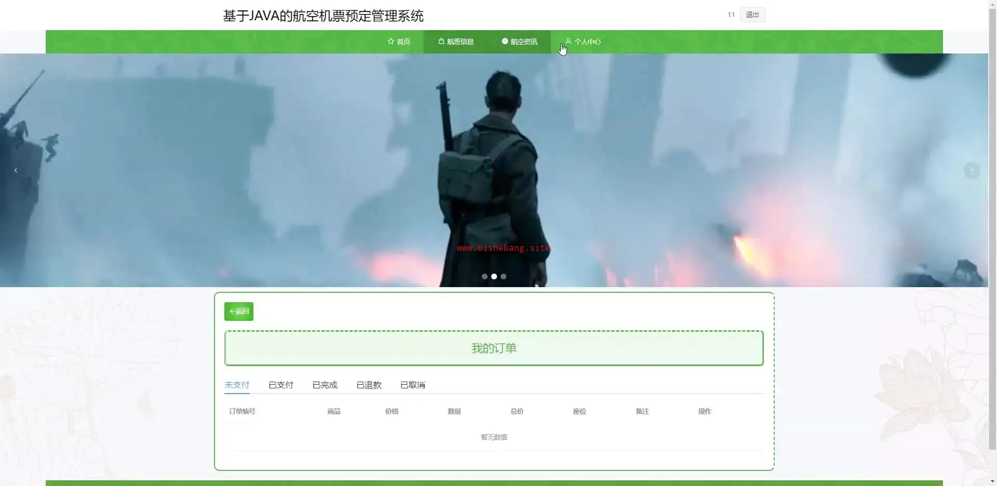This screenshot has width=997, height=486.
Task: Click the scrollbar down arrow
Action: pos(993,481)
